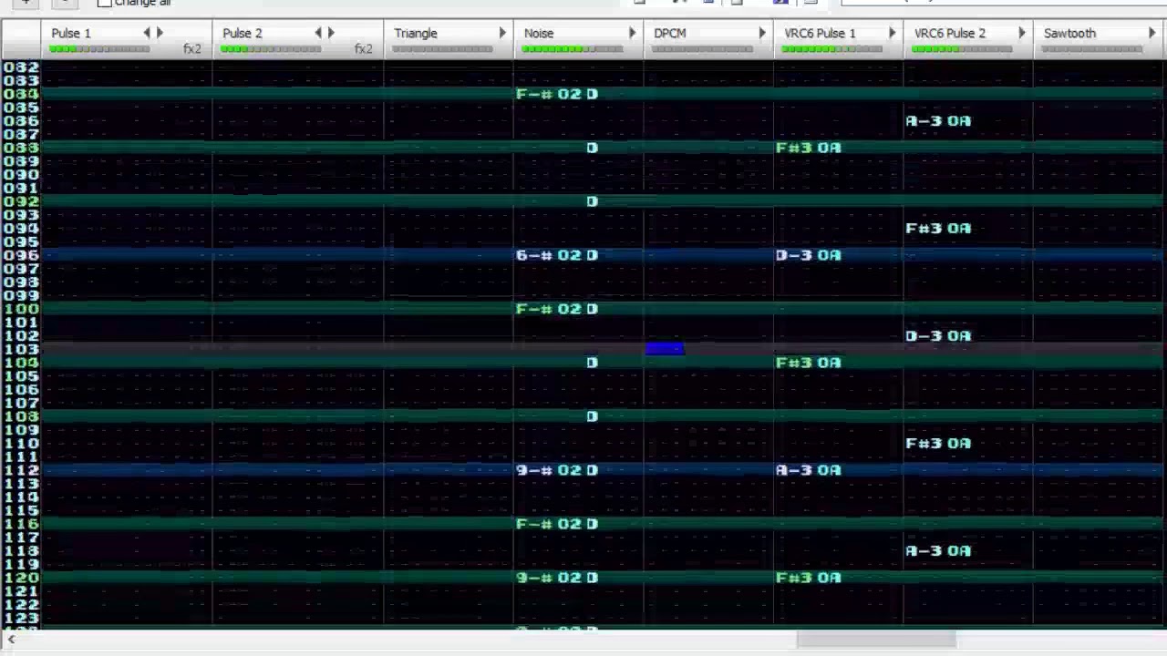Select Noise note 9-# 02 D on row 112
Screen dimensions: 1167x656
[557, 470]
